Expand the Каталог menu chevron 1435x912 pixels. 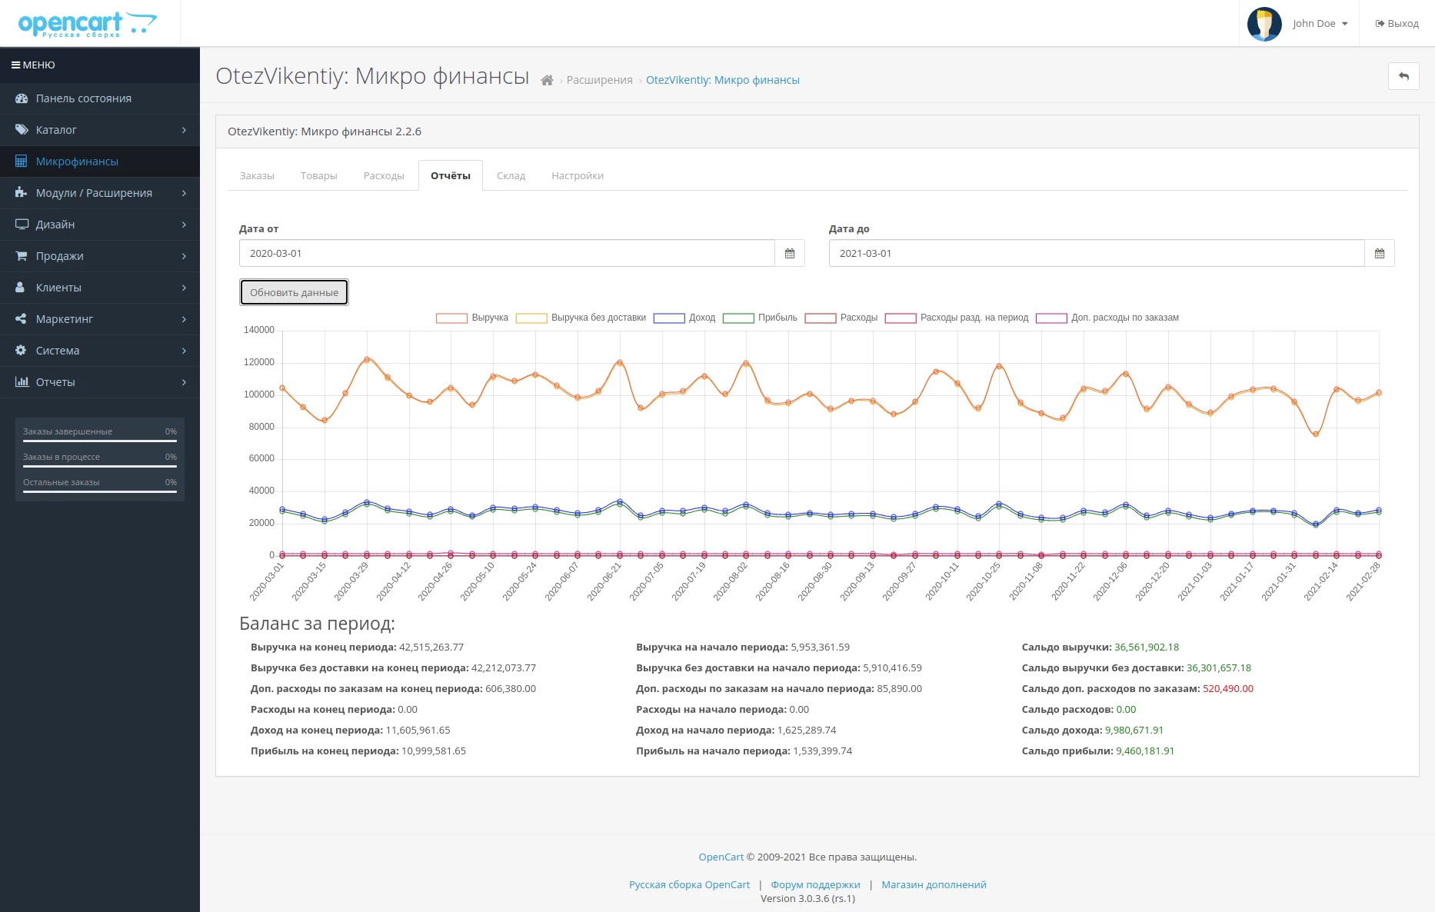(184, 130)
